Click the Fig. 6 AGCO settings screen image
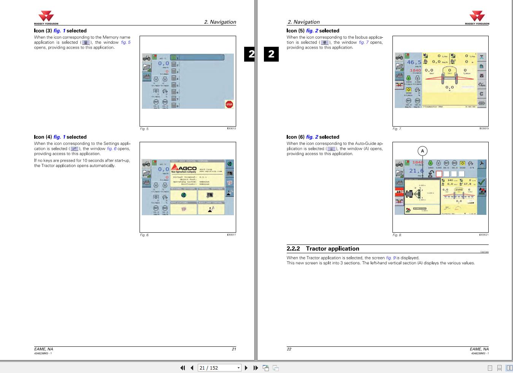 (x=188, y=187)
